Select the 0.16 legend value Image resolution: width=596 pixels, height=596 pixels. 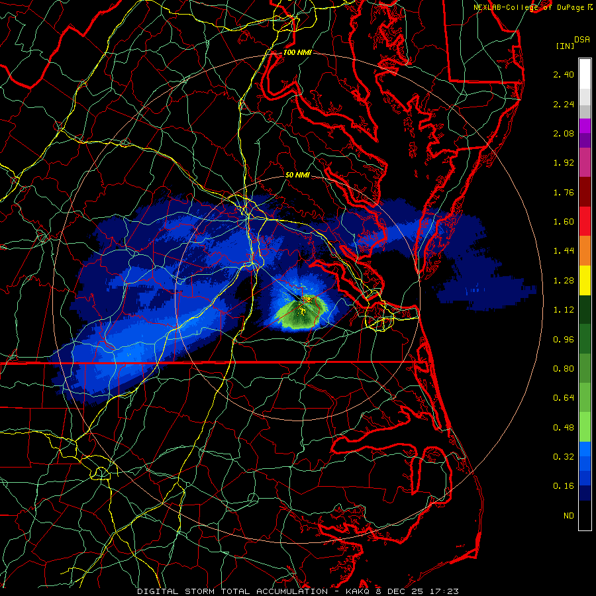564,486
